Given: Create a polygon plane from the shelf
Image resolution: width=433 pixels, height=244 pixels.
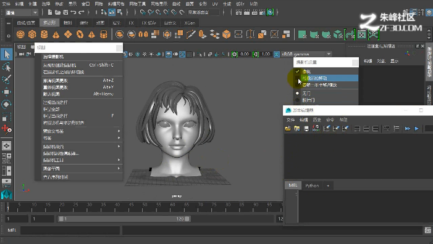Looking at the screenshot, I should click(68, 34).
